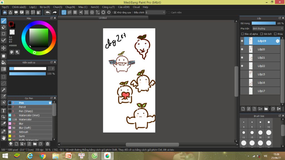The height and width of the screenshot is (160, 285).
Task: Open add-layer-type dropdown in layer panel
Action: click(260, 109)
